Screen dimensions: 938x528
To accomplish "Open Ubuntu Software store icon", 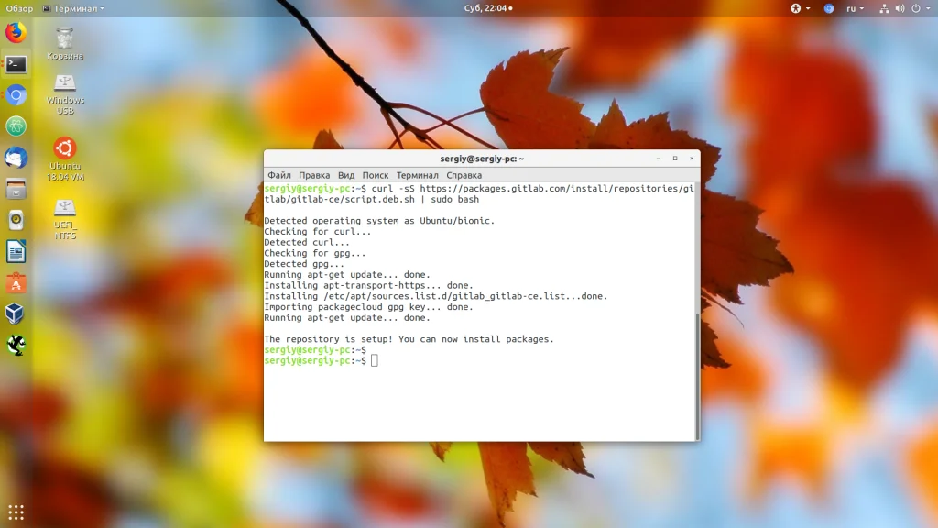I will [16, 282].
